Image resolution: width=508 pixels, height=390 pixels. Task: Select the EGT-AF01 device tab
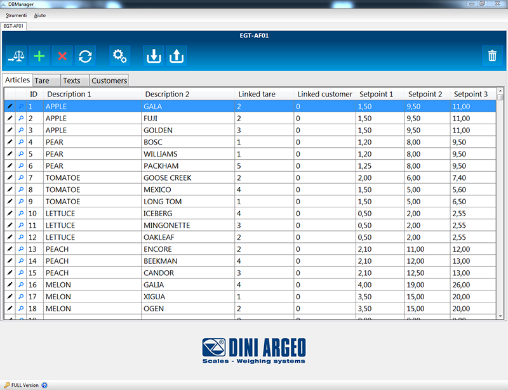tap(13, 26)
